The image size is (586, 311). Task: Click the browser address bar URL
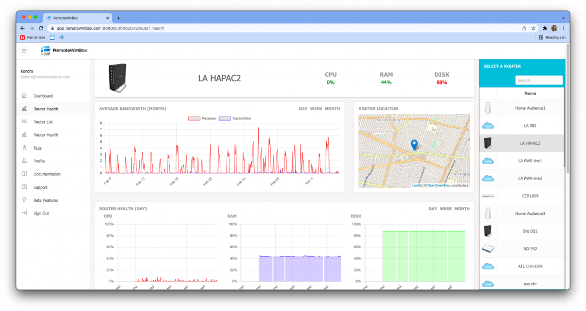pos(110,29)
